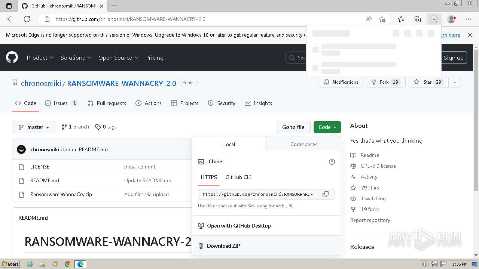The image size is (479, 269).
Task: Copy the clone URL to clipboard
Action: (x=326, y=194)
